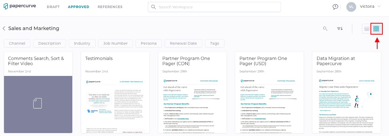Filter by Renewal Date

[x=183, y=43]
